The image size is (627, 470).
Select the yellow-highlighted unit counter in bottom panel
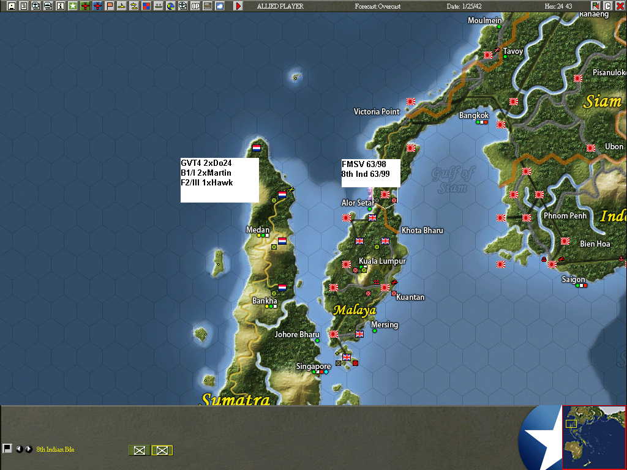coord(162,450)
